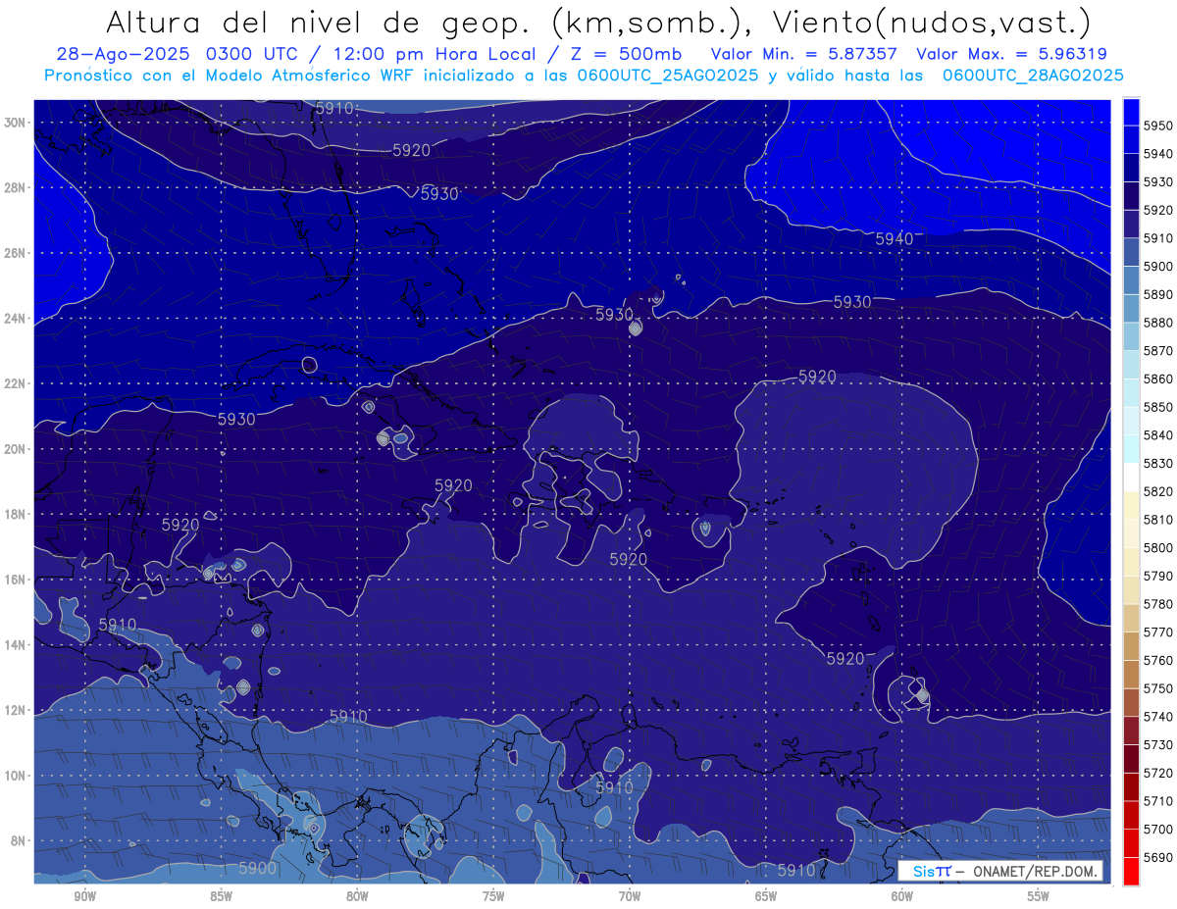Click the 8N latitude axis label
Screen dimensions: 1177x909
[x=18, y=841]
